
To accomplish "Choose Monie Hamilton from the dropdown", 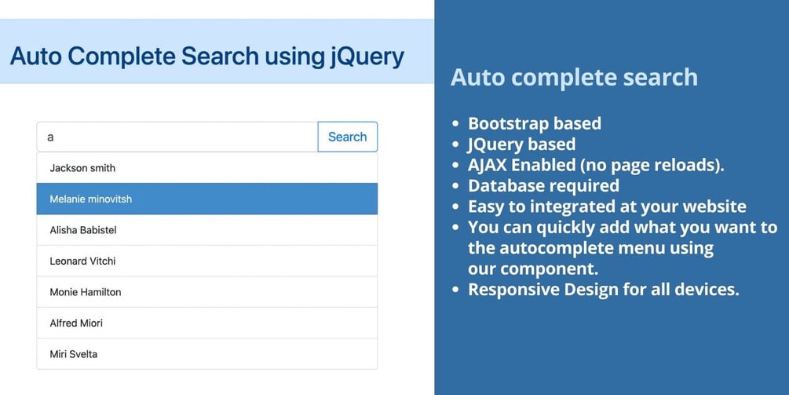I will 206,292.
